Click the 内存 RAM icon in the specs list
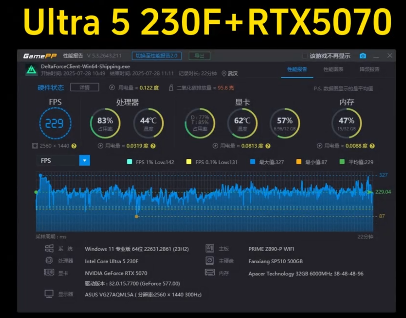Image resolution: width=406 pixels, height=318 pixels. 210,272
